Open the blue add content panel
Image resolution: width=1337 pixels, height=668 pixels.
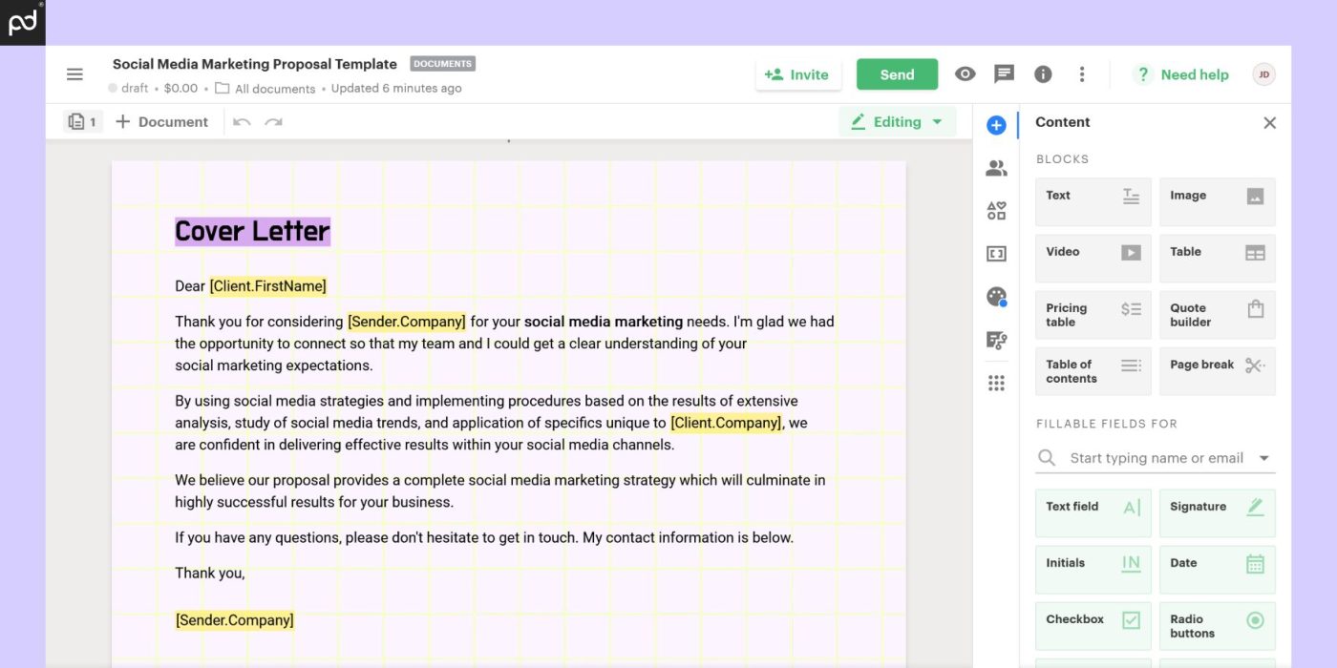coord(995,124)
